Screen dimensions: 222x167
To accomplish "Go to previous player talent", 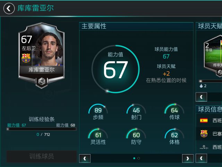I will click(x=201, y=97).
